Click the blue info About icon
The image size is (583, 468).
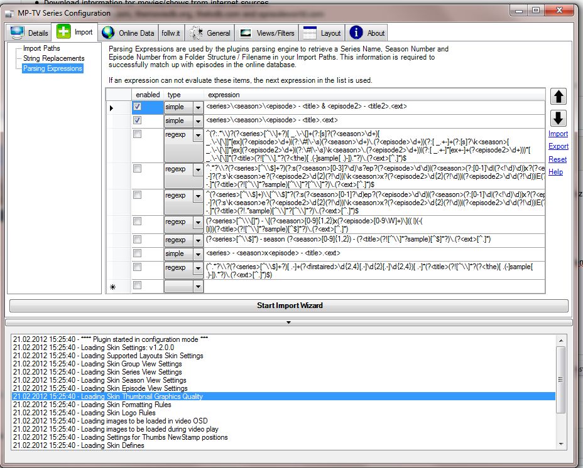[x=356, y=33]
